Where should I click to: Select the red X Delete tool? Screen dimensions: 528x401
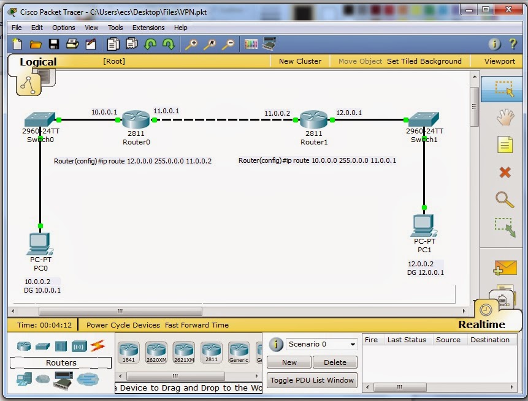click(x=505, y=173)
